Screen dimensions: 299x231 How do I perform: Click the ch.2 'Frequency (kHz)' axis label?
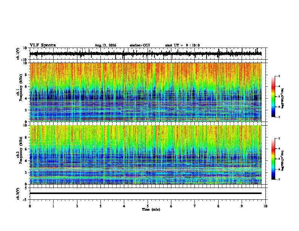21,150
